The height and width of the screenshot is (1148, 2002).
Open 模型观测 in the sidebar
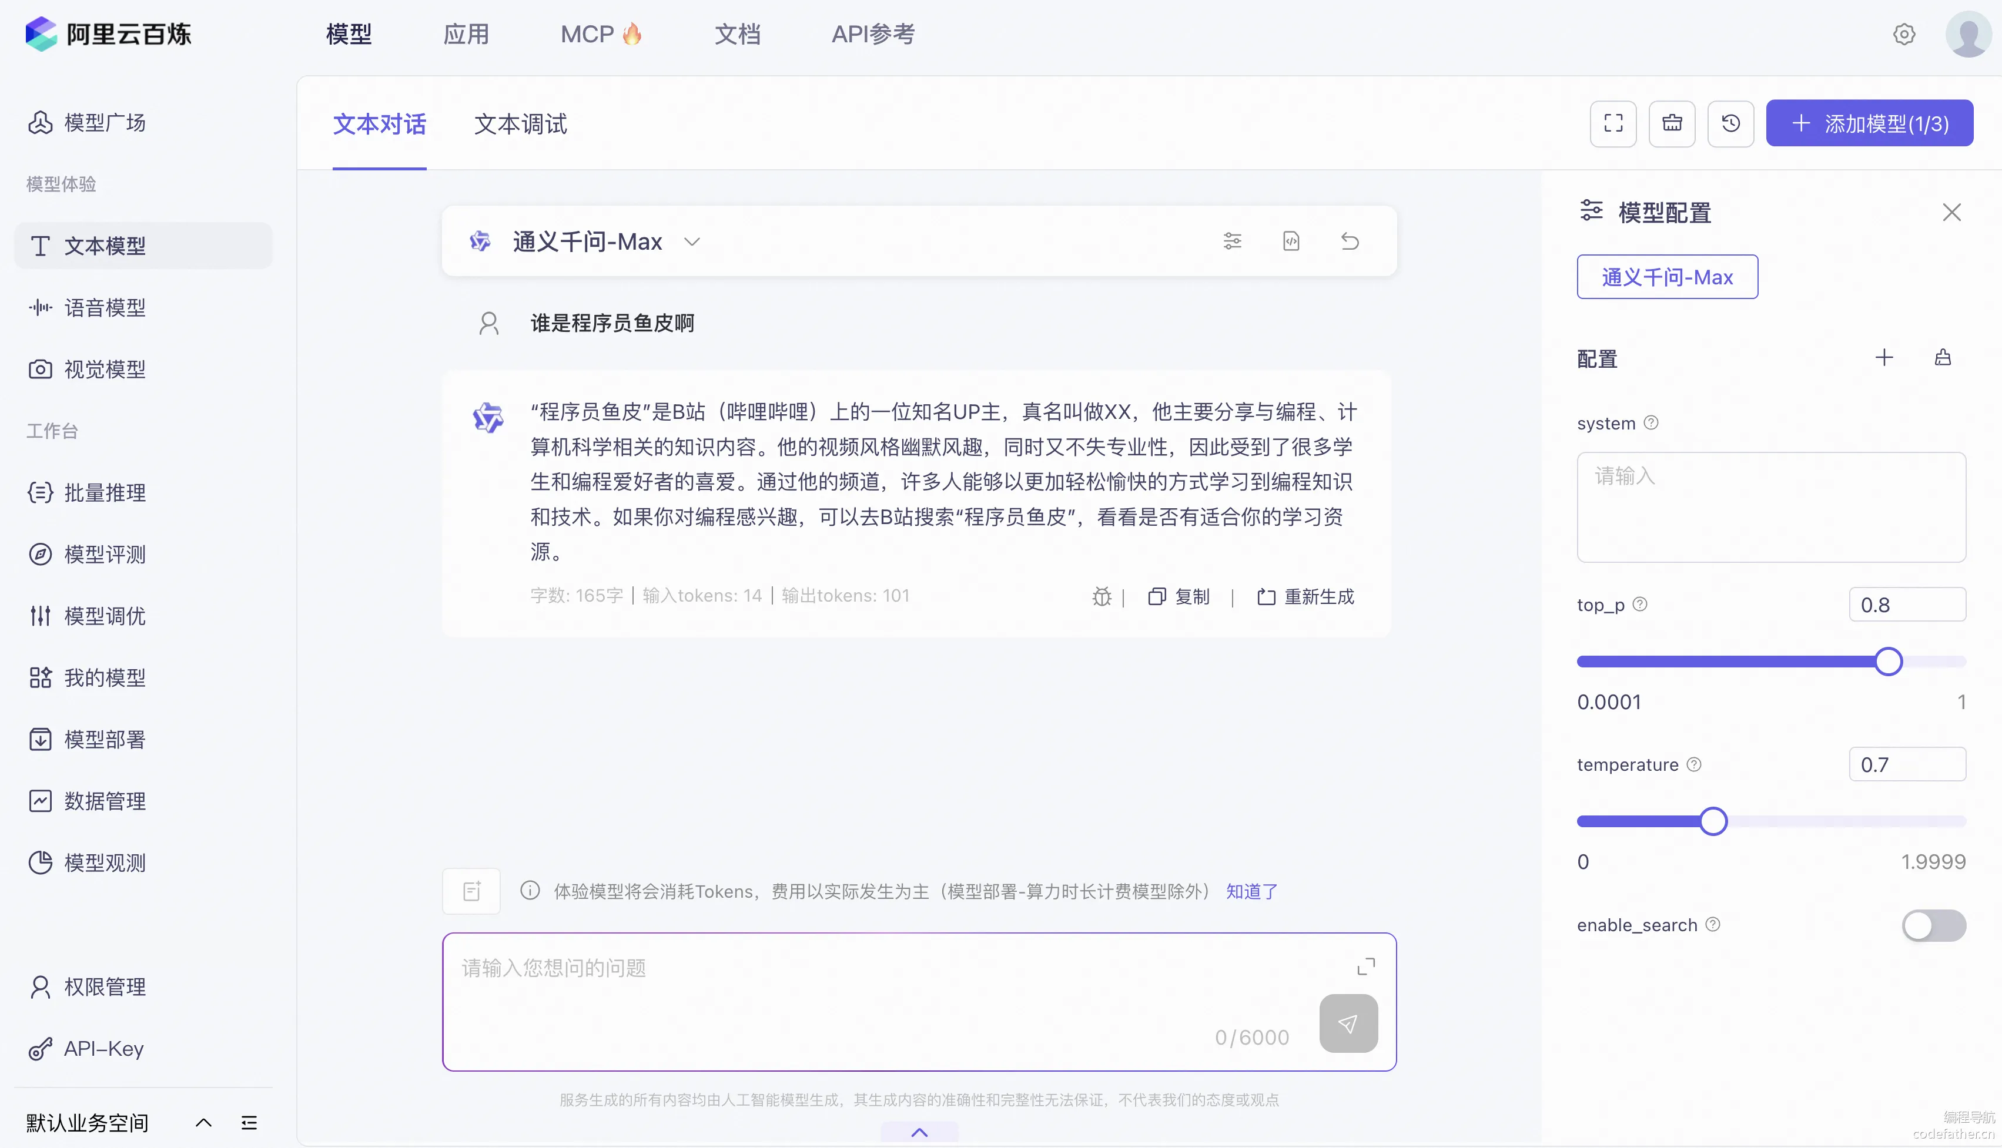(x=143, y=862)
